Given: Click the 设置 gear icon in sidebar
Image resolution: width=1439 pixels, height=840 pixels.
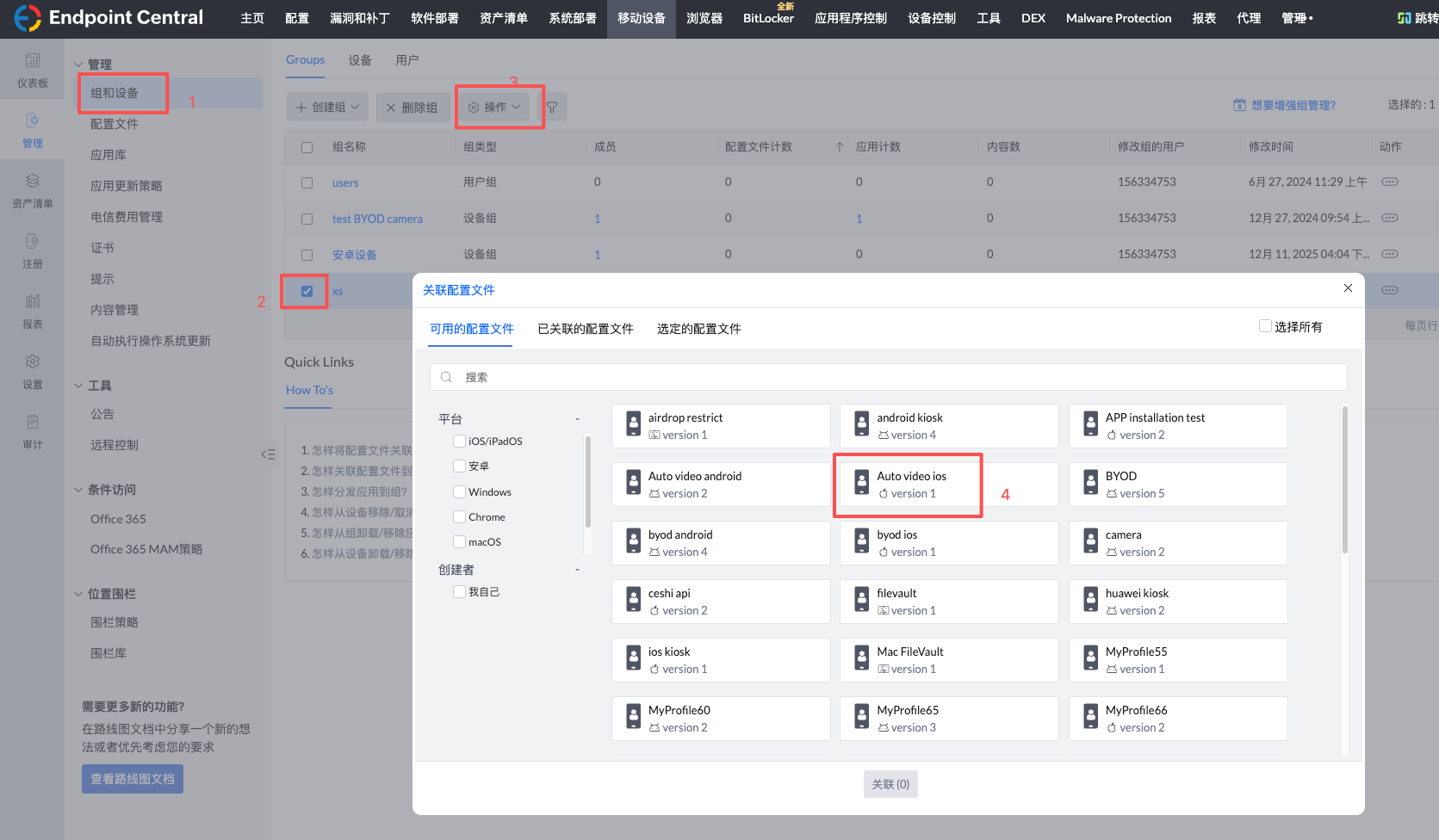Looking at the screenshot, I should [x=33, y=371].
